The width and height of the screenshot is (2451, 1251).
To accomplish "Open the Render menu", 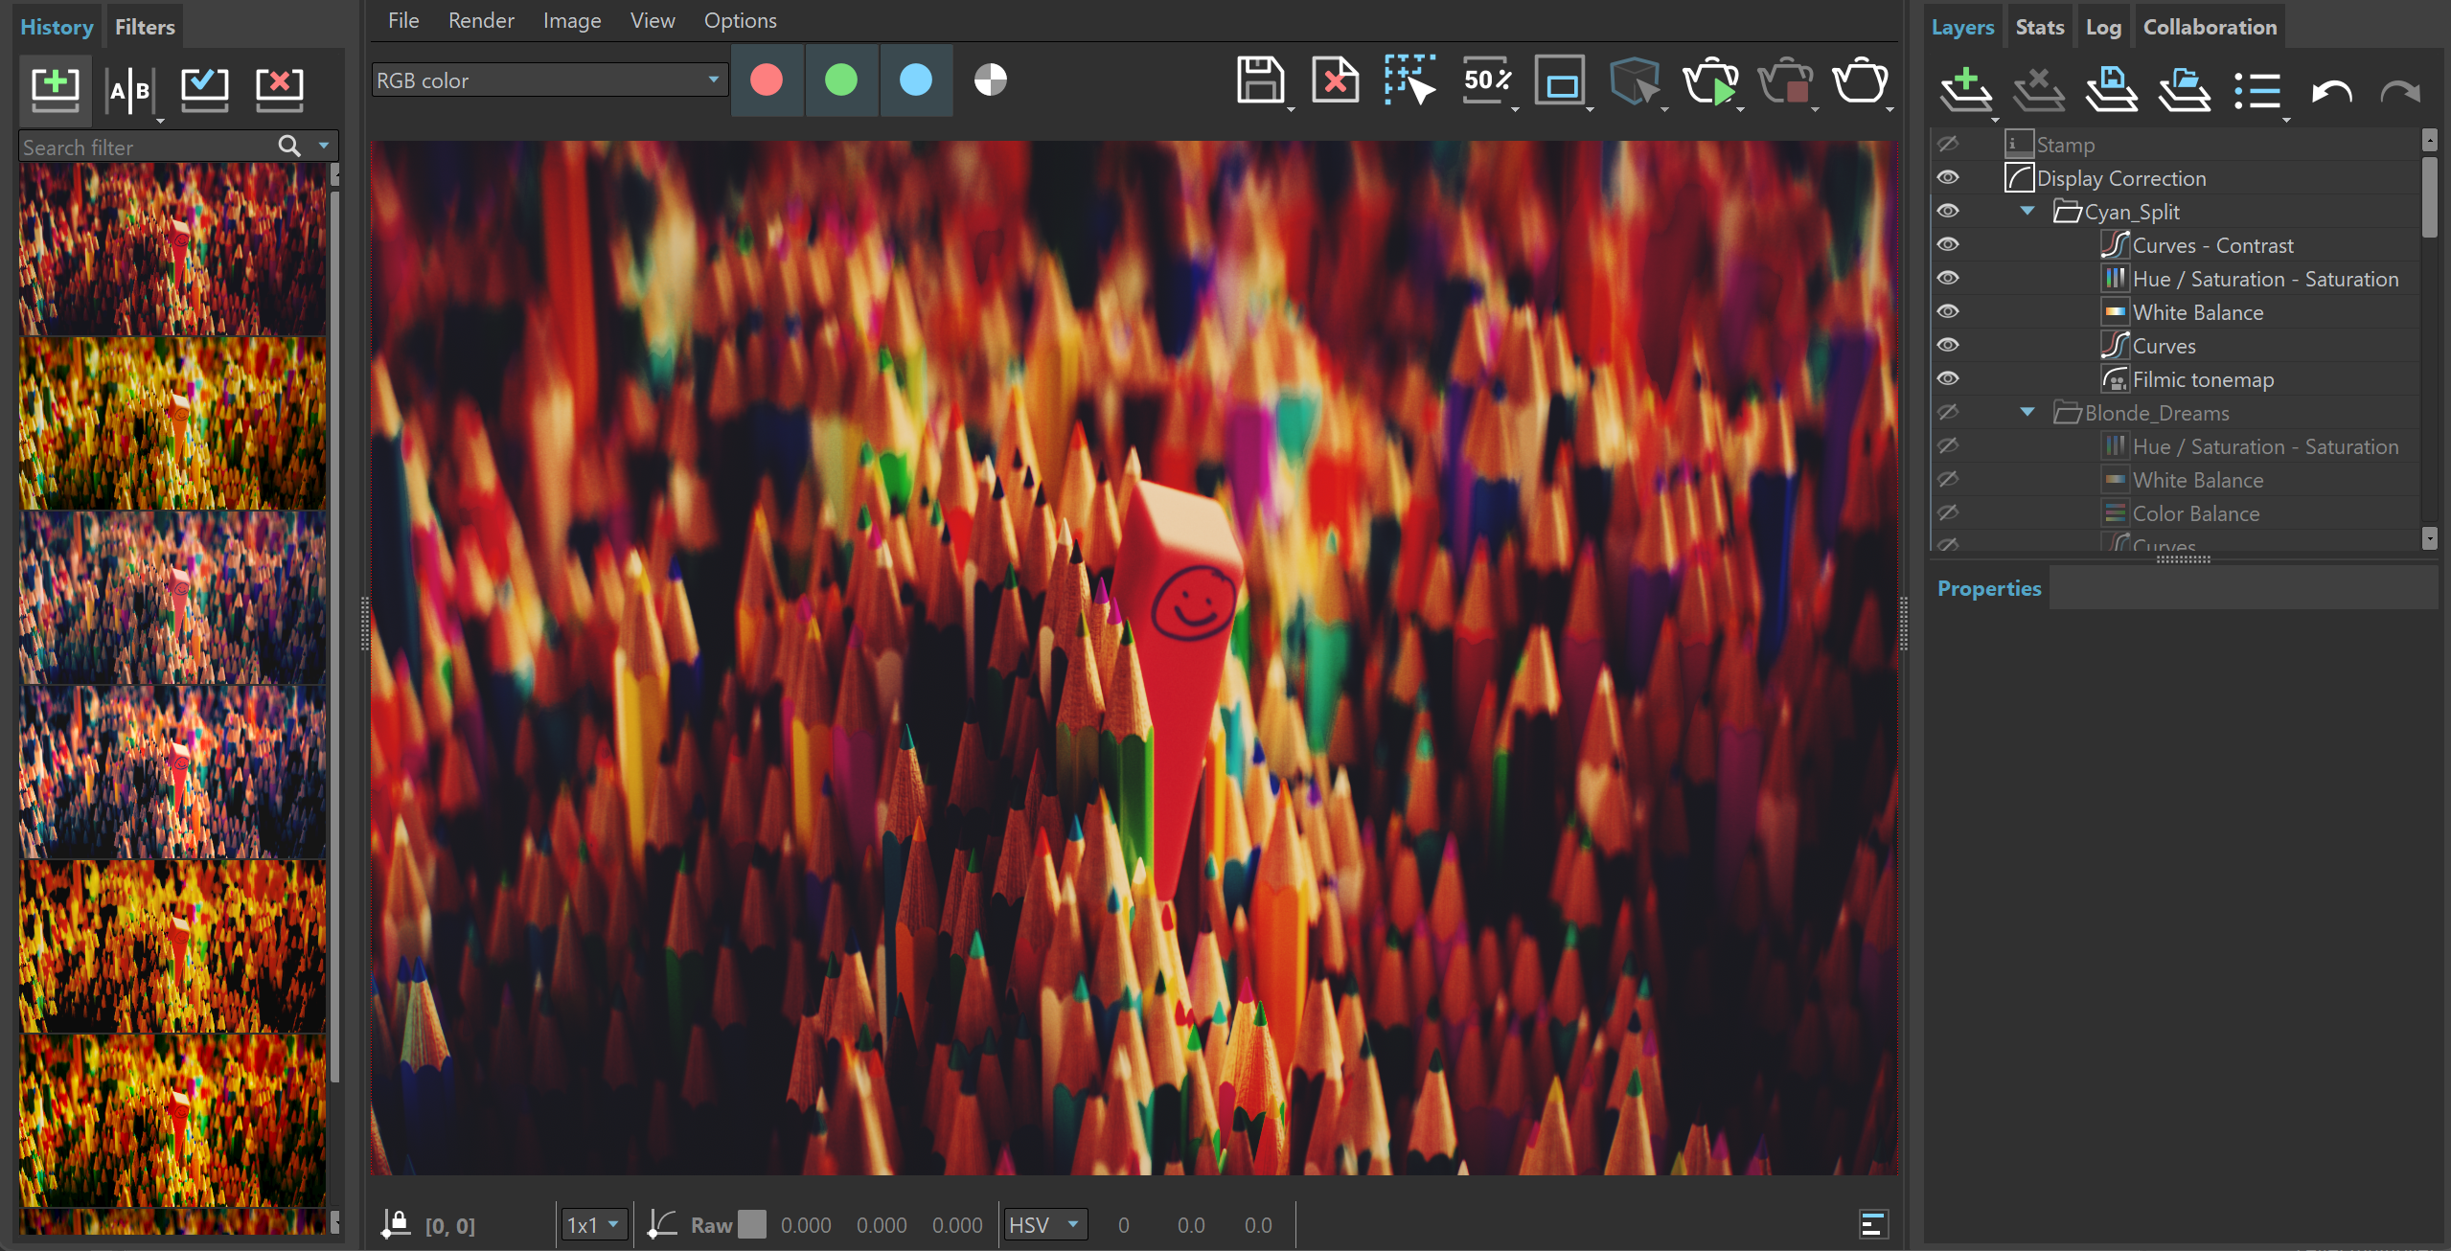I will tap(481, 20).
